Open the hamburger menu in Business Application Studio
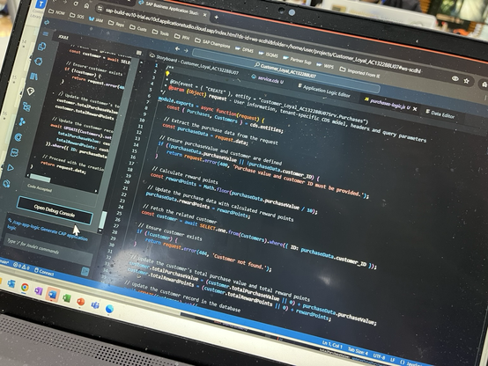 coord(46,33)
